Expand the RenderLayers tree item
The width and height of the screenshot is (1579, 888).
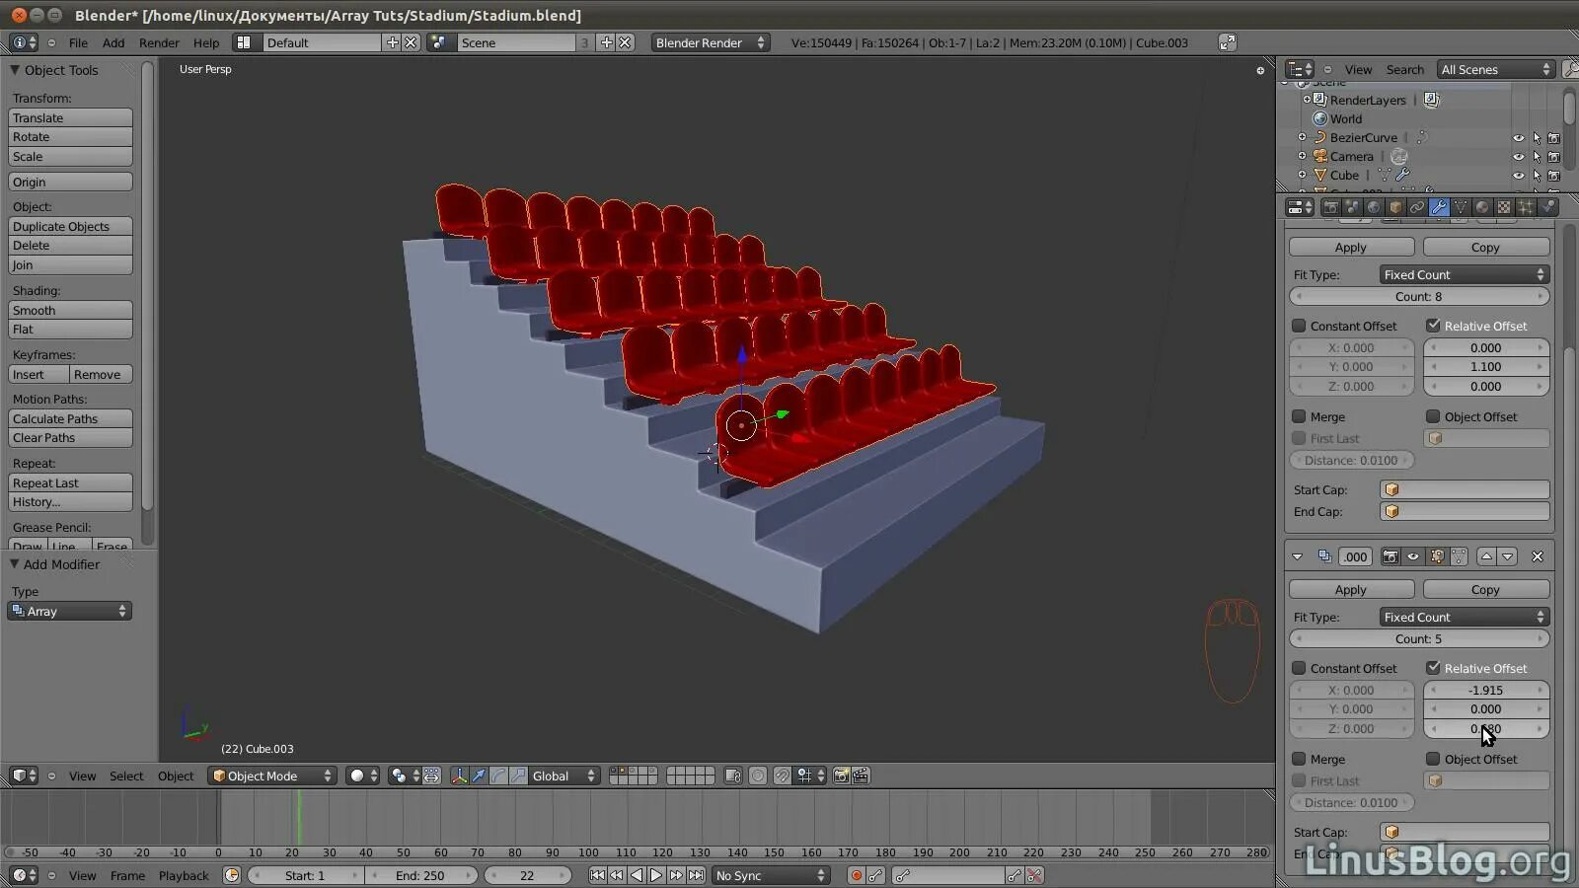tap(1307, 100)
